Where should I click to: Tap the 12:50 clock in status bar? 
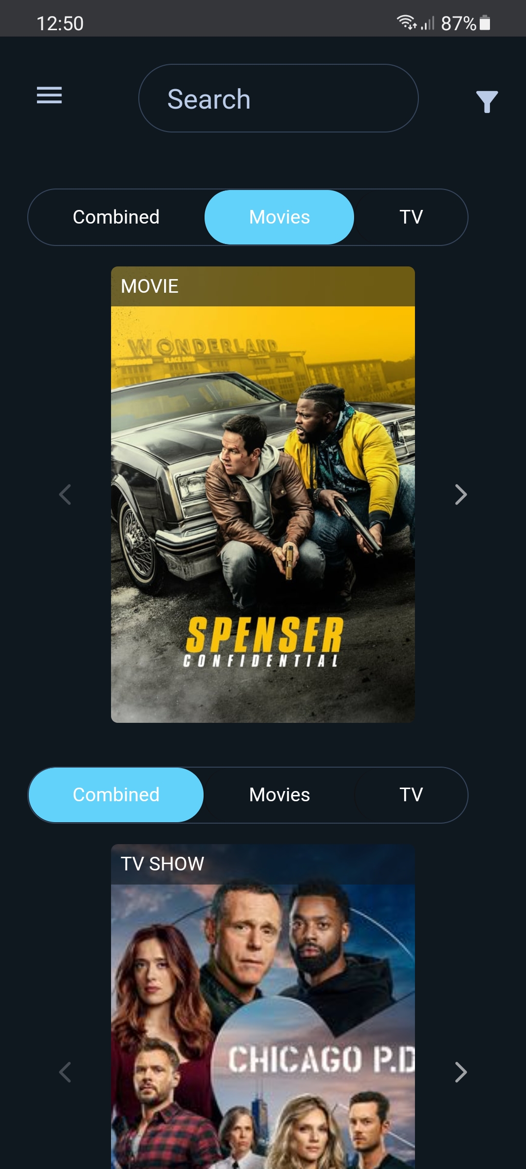tap(60, 23)
